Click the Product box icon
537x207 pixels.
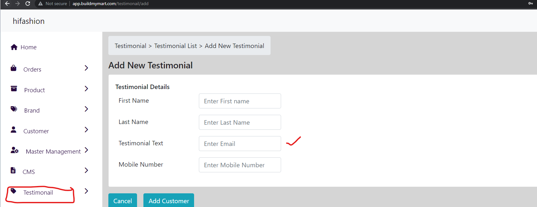click(x=14, y=88)
